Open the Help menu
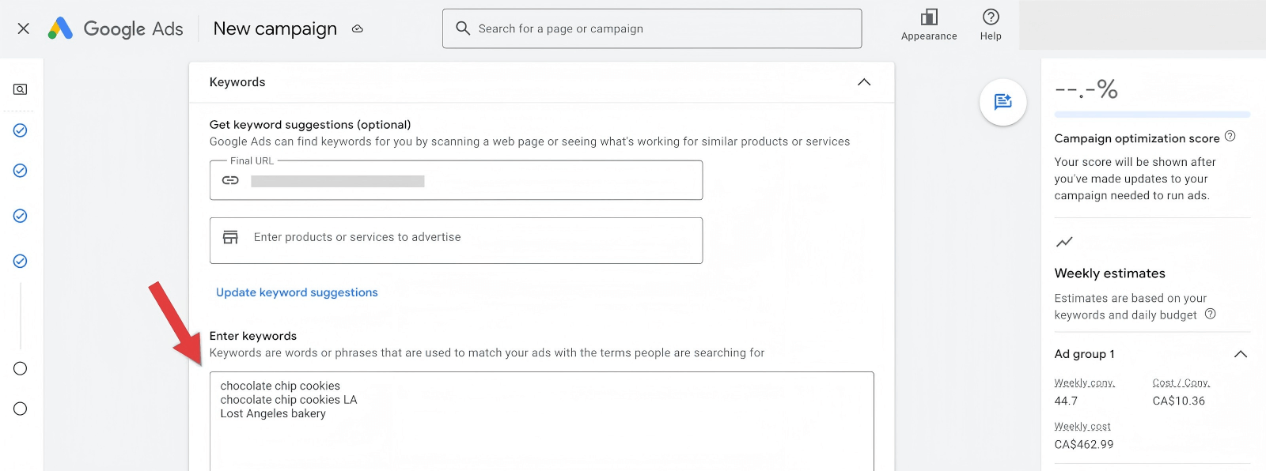 coord(991,25)
